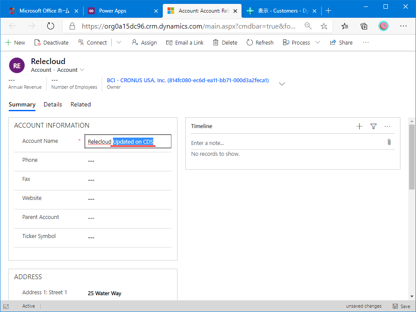Viewport: 416px width, 312px height.
Task: Open the browser zoom magnifier
Action: point(308,26)
